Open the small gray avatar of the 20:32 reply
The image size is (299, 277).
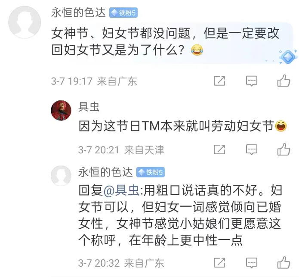(61, 176)
